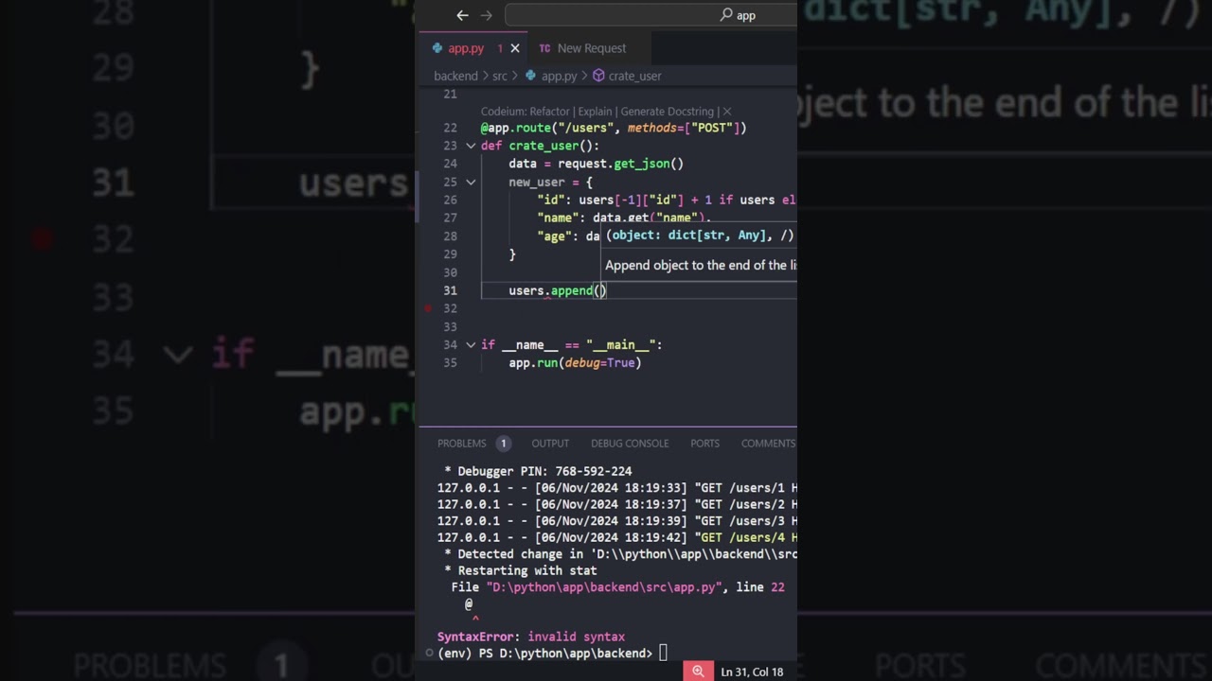Close the app.py editor tab
The image size is (1212, 681).
(x=515, y=48)
